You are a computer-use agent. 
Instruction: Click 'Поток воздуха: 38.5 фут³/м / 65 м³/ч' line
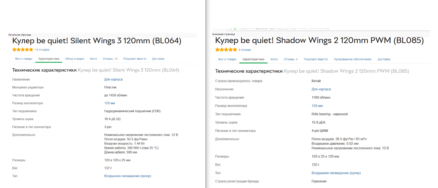pos(339,139)
